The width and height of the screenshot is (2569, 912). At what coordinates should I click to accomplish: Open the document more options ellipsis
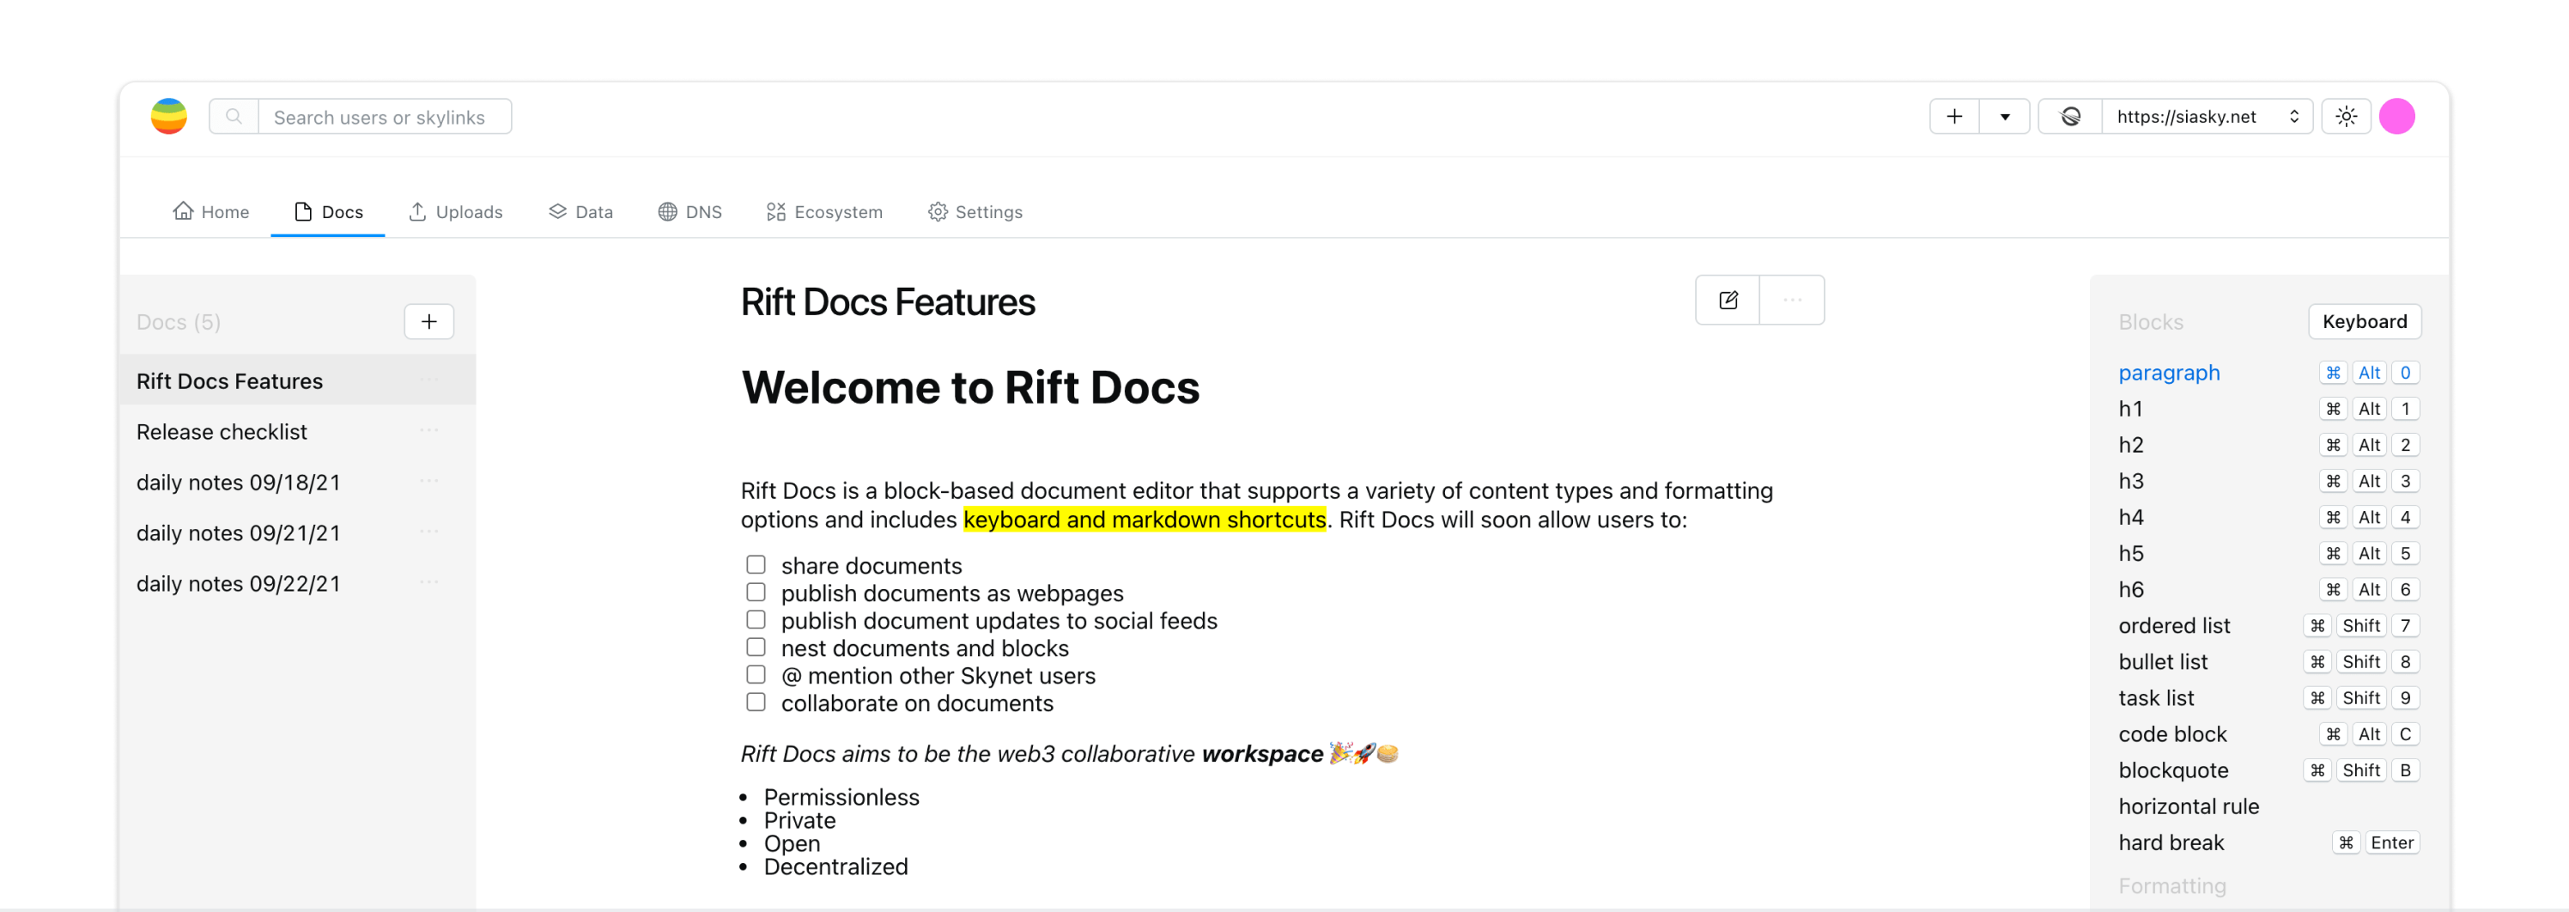(1792, 301)
